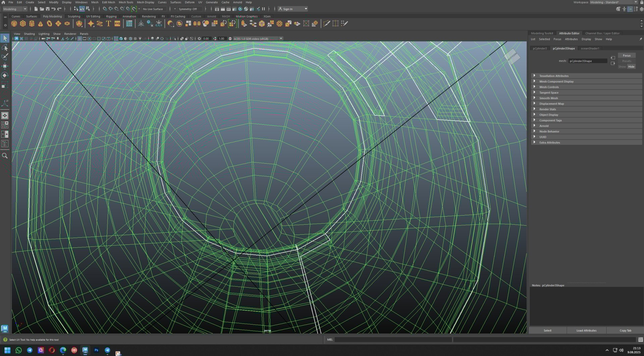Toggle smooth shade all in viewport toolbar
The width and height of the screenshot is (644, 356).
[121, 39]
